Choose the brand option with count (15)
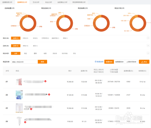The image size is (151, 128). (25, 46)
